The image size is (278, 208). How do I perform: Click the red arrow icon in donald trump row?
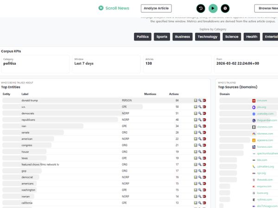tap(204, 100)
